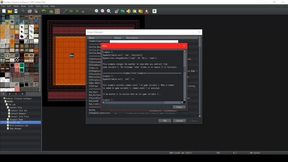Click the Name column header
The height and width of the screenshot is (162, 288).
pyautogui.click(x=100, y=38)
